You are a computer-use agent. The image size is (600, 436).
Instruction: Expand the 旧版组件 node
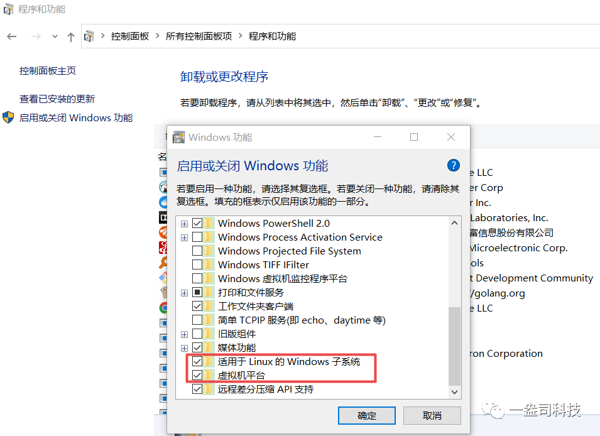[x=185, y=334]
